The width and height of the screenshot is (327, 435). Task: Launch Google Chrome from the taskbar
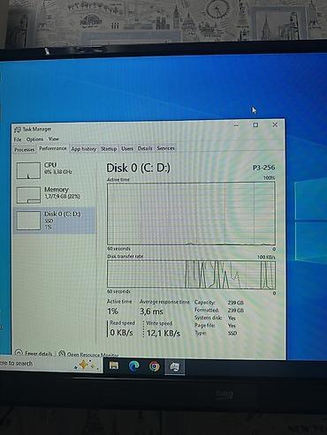[x=155, y=366]
